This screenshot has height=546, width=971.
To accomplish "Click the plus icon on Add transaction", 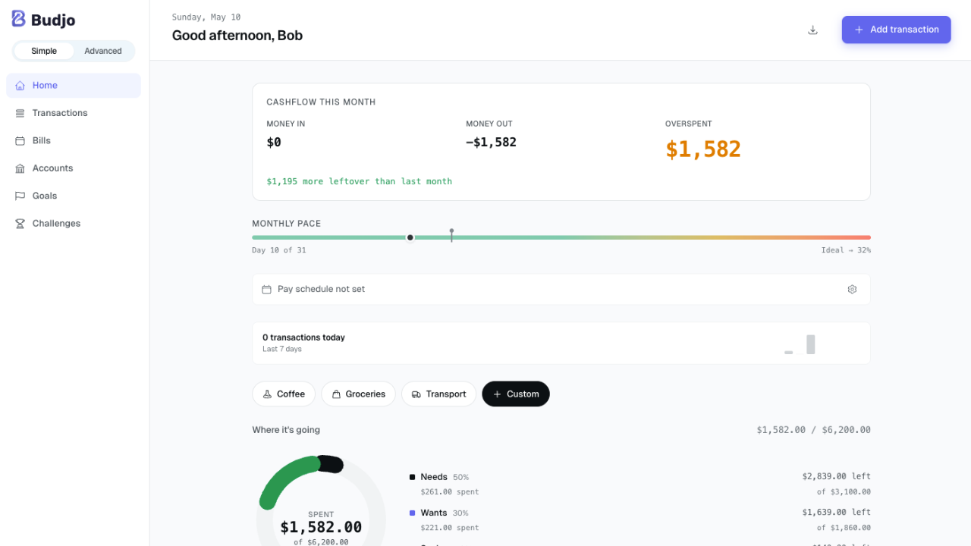I will pyautogui.click(x=859, y=30).
